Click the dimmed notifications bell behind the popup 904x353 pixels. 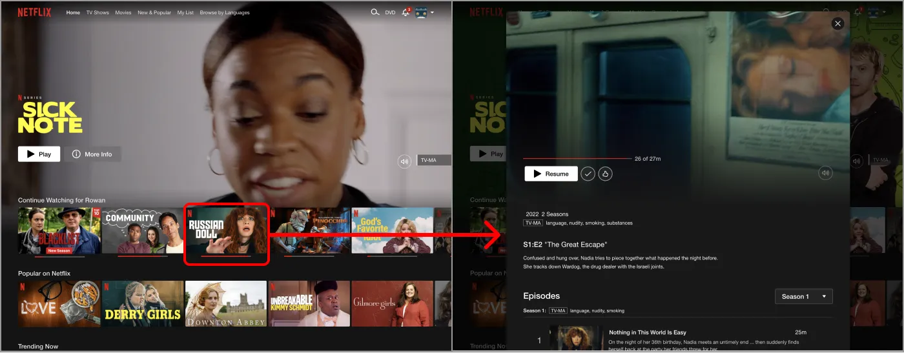(858, 12)
